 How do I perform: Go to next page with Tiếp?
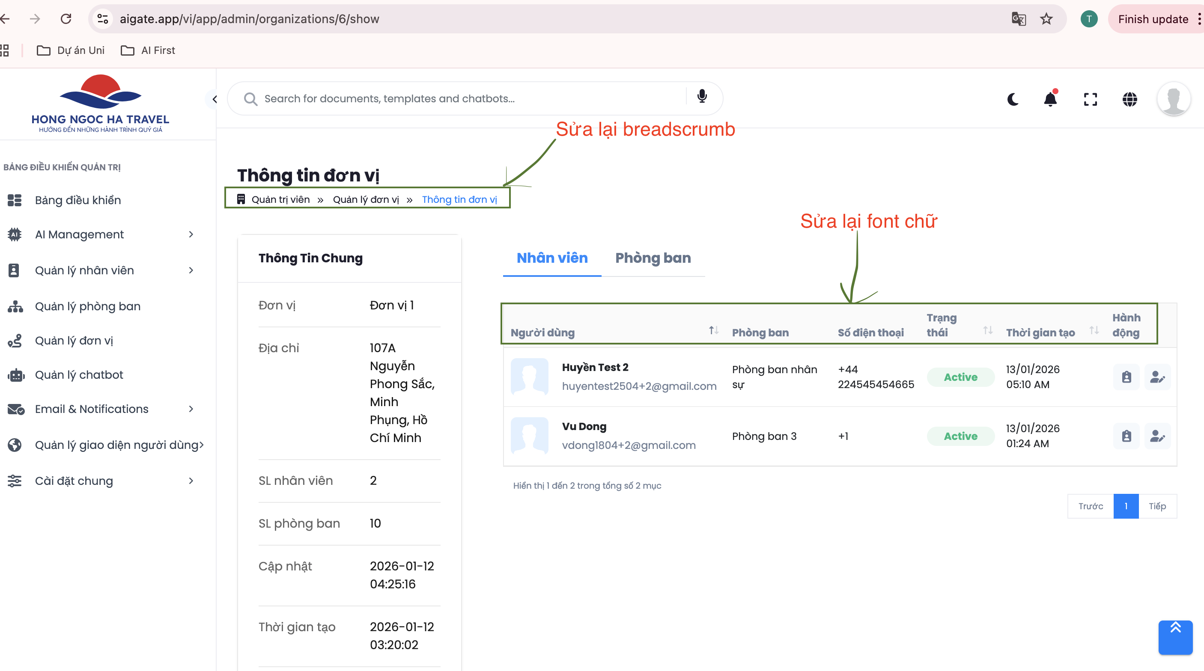(x=1157, y=506)
